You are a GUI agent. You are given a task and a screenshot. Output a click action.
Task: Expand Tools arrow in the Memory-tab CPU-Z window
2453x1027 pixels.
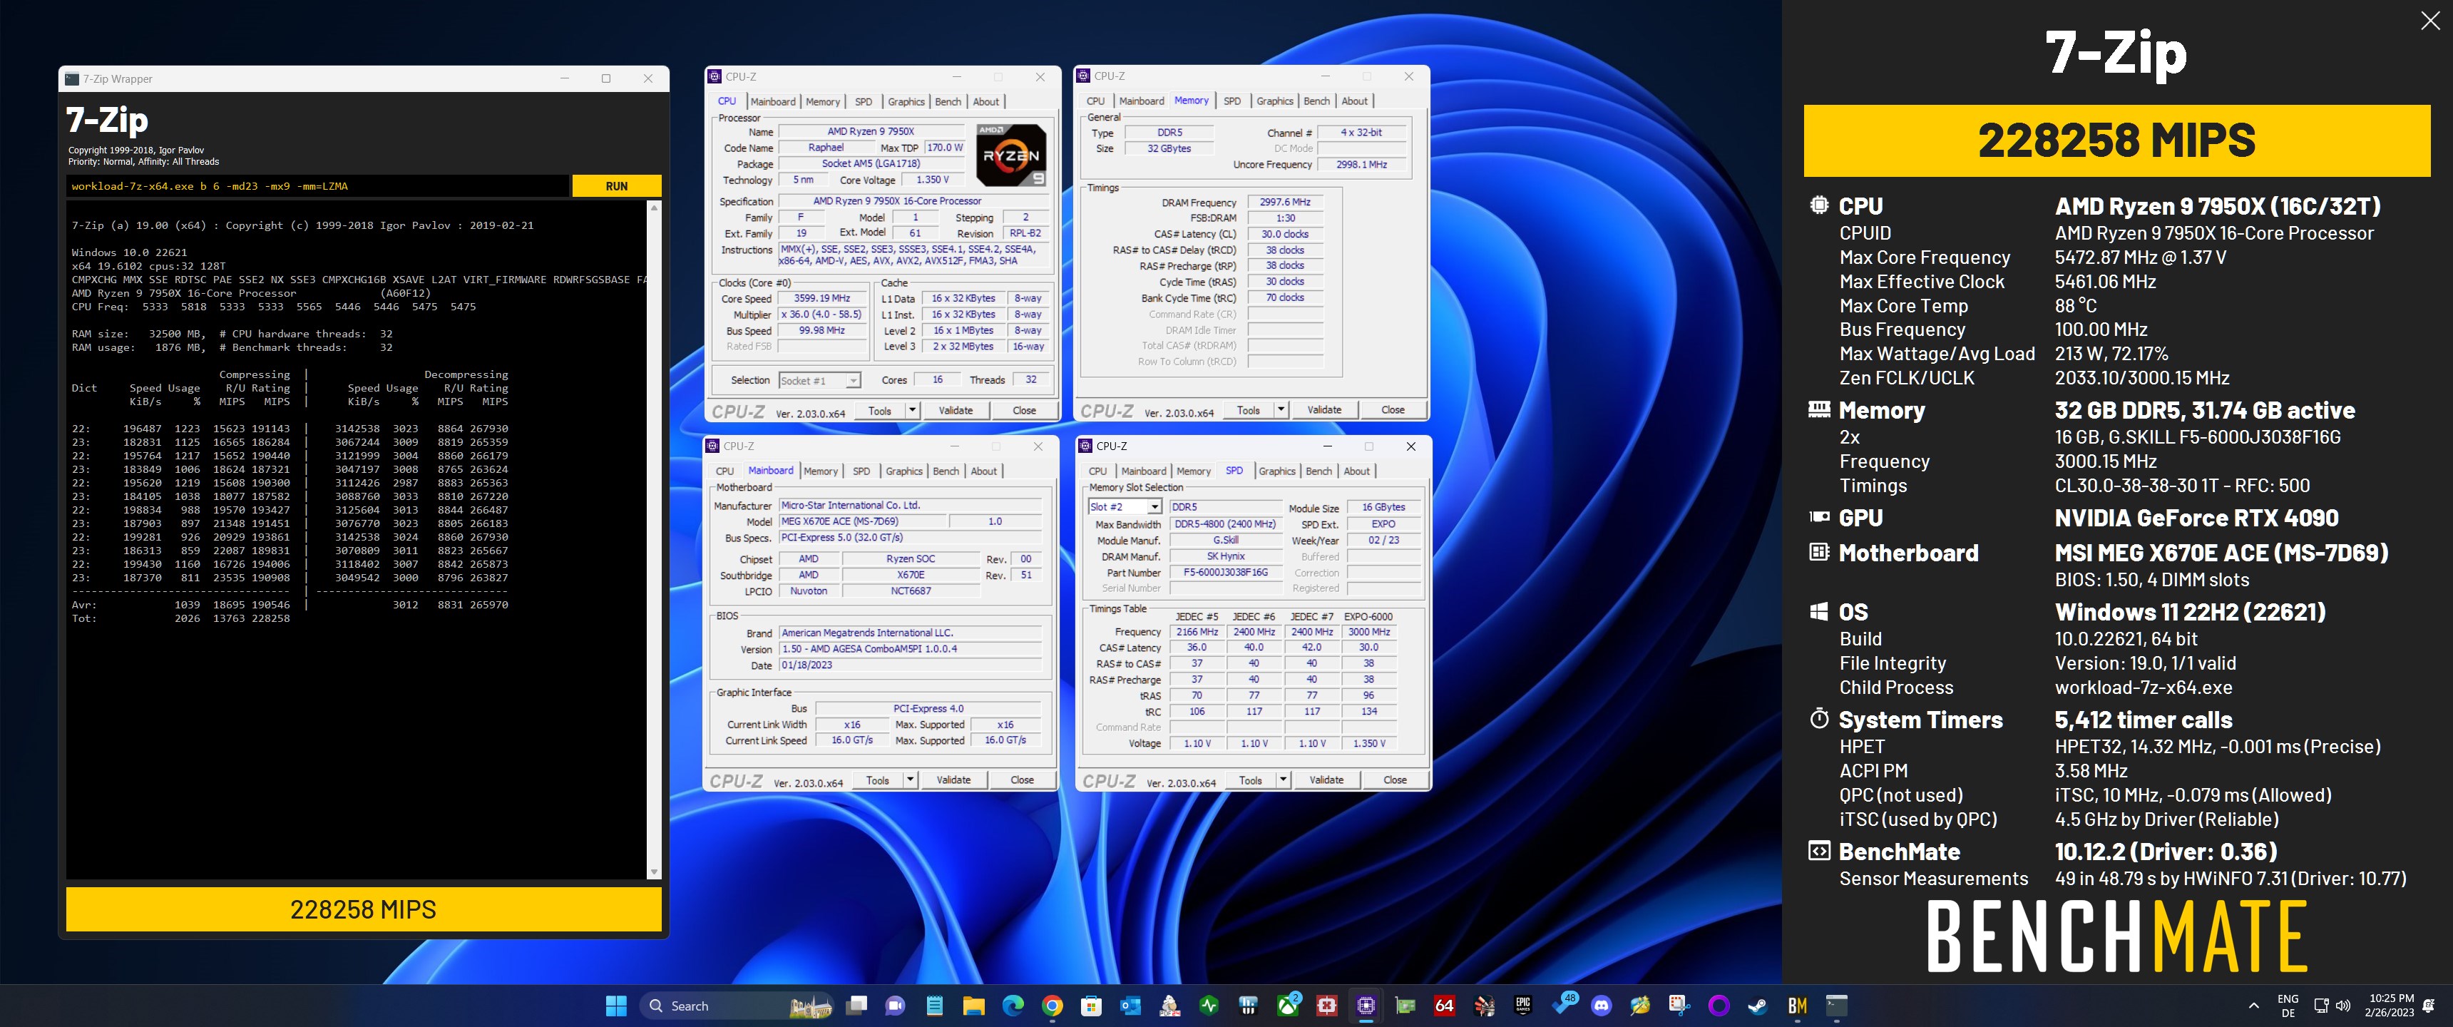pos(1281,411)
